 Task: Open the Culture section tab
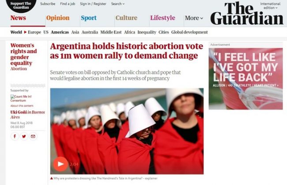tap(126, 18)
